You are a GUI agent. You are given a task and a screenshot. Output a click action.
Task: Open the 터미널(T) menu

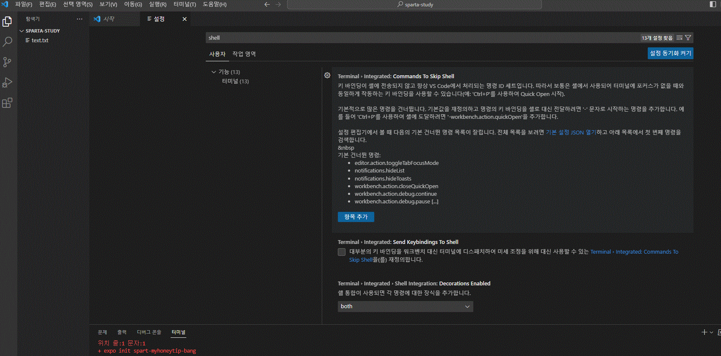coord(185,4)
